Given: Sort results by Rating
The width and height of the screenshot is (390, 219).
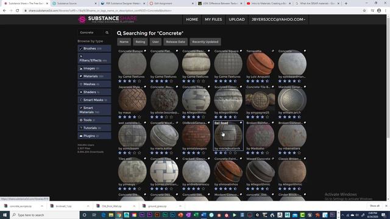Looking at the screenshot, I should click(140, 42).
